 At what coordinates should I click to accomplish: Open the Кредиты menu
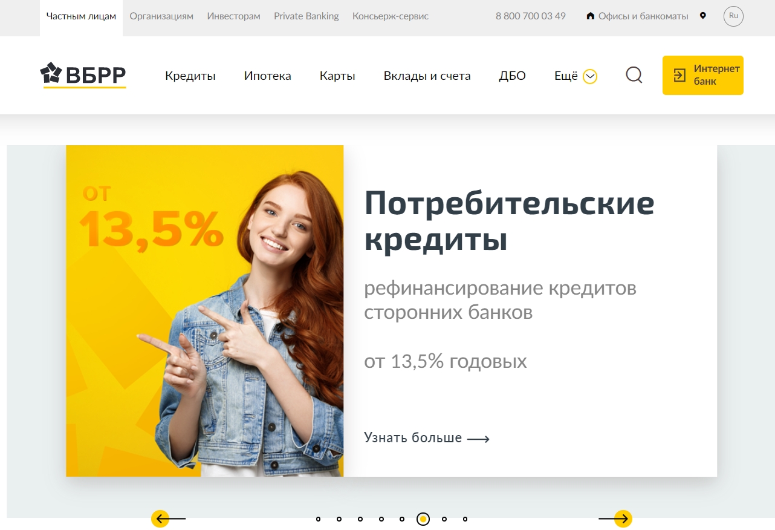click(x=190, y=76)
